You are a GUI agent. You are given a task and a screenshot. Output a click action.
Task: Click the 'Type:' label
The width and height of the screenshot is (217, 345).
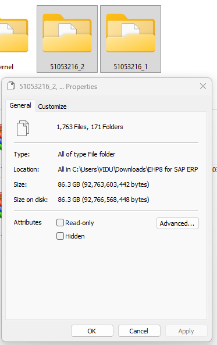22,154
